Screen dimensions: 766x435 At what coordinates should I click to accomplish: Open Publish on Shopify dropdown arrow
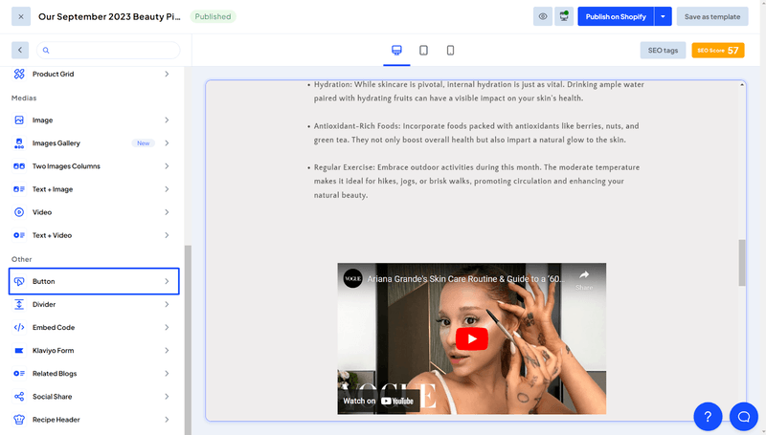coord(663,16)
